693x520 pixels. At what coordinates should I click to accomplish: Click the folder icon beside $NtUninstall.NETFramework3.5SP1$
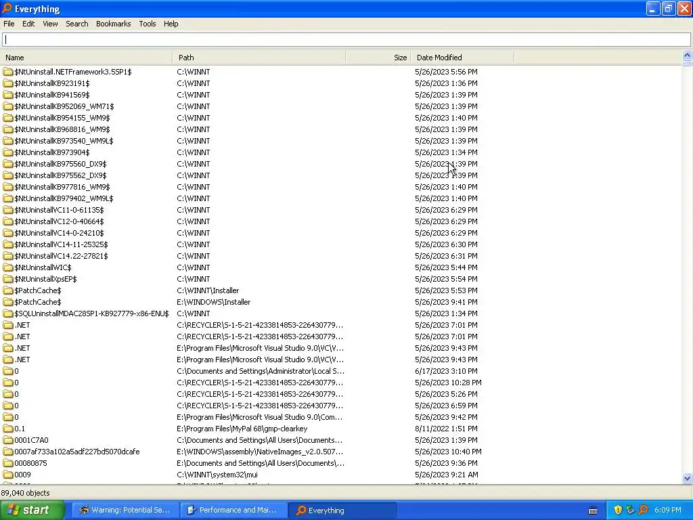tap(8, 72)
